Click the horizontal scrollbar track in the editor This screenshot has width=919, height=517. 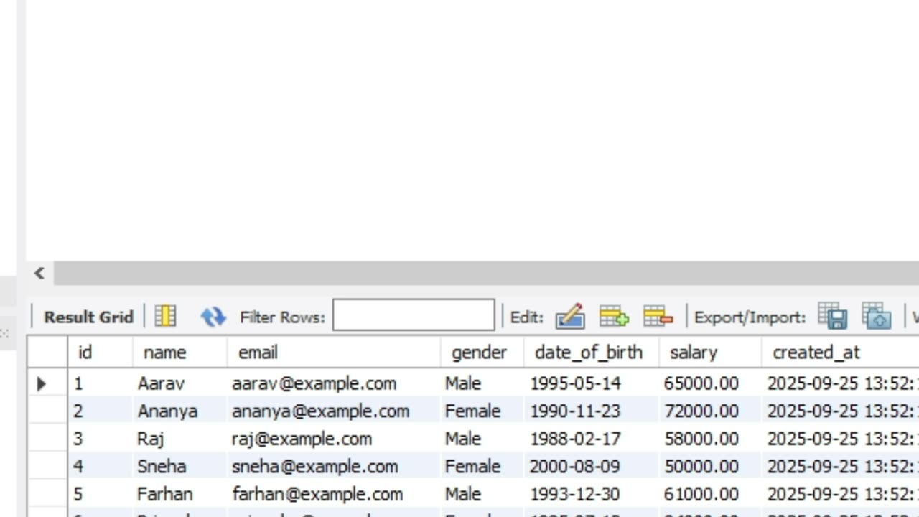pyautogui.click(x=486, y=273)
